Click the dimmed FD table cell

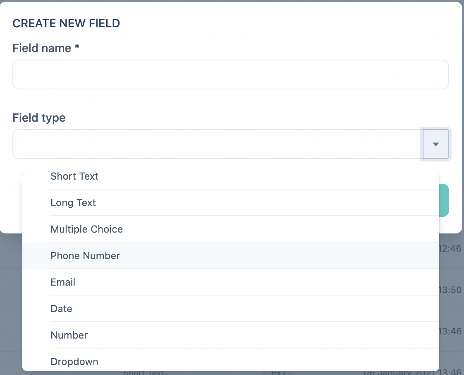point(278,373)
